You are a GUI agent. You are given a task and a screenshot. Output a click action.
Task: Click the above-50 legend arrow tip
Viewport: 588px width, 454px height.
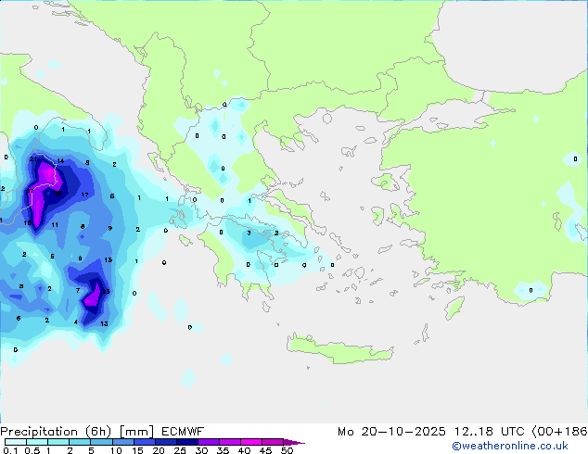coord(294,442)
